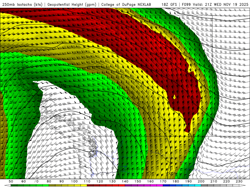
Task: Click the 220 label on the scale
Action: [x=226, y=181]
